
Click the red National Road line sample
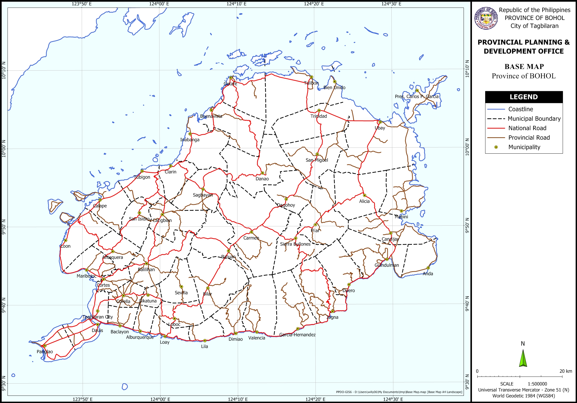click(x=496, y=128)
